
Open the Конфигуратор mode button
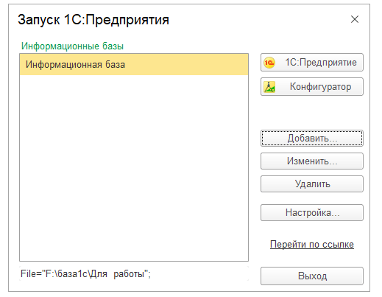[312, 86]
